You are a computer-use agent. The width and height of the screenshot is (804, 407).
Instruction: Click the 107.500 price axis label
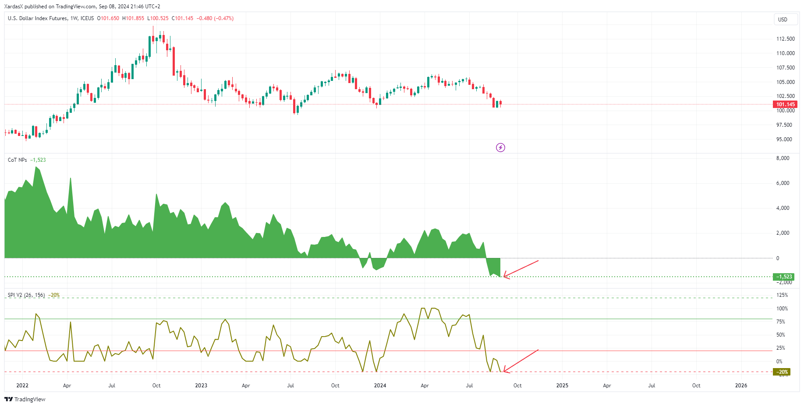pyautogui.click(x=786, y=68)
